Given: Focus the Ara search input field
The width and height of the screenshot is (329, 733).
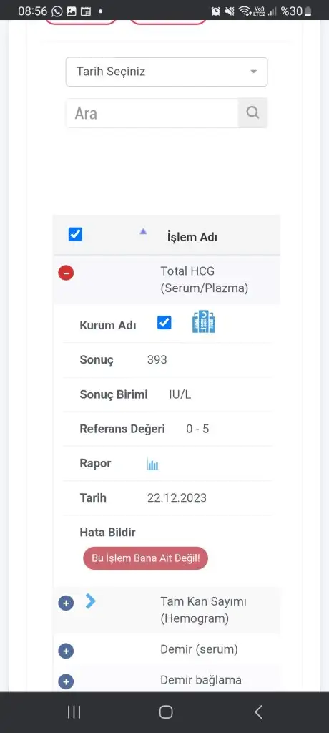Looking at the screenshot, I should pyautogui.click(x=152, y=113).
